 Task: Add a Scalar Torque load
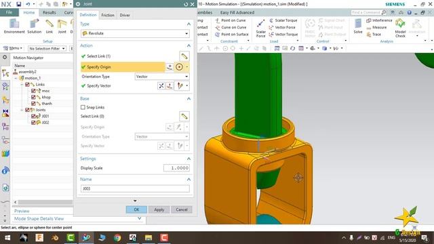click(283, 20)
